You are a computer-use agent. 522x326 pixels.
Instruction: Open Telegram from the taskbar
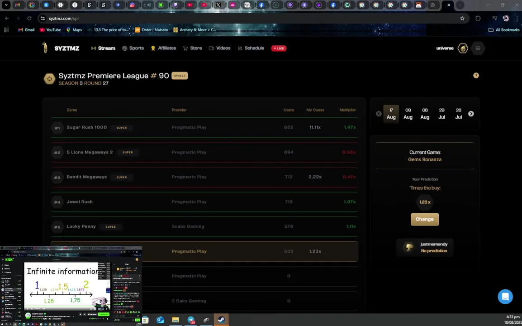pos(191,320)
